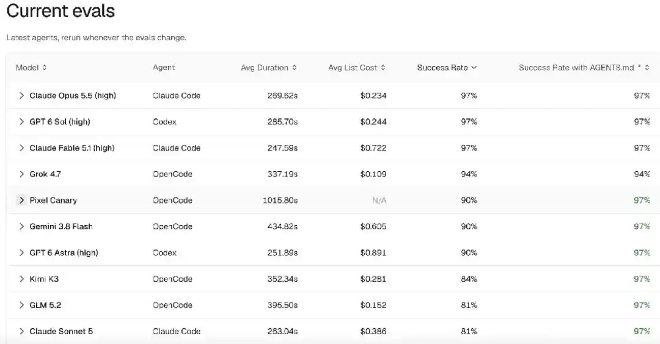
Task: Click the 352.34s duration value
Action: click(x=282, y=279)
